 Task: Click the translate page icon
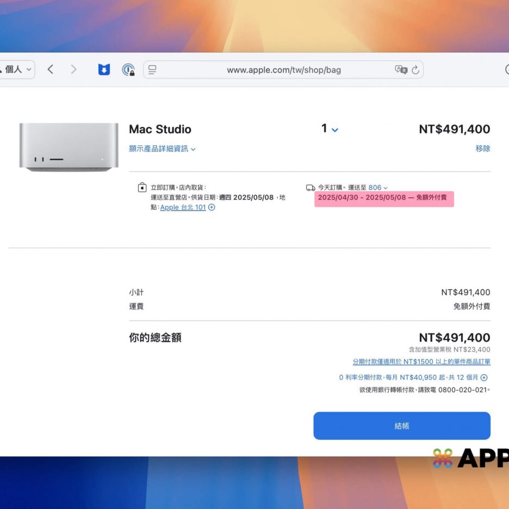[x=401, y=70]
